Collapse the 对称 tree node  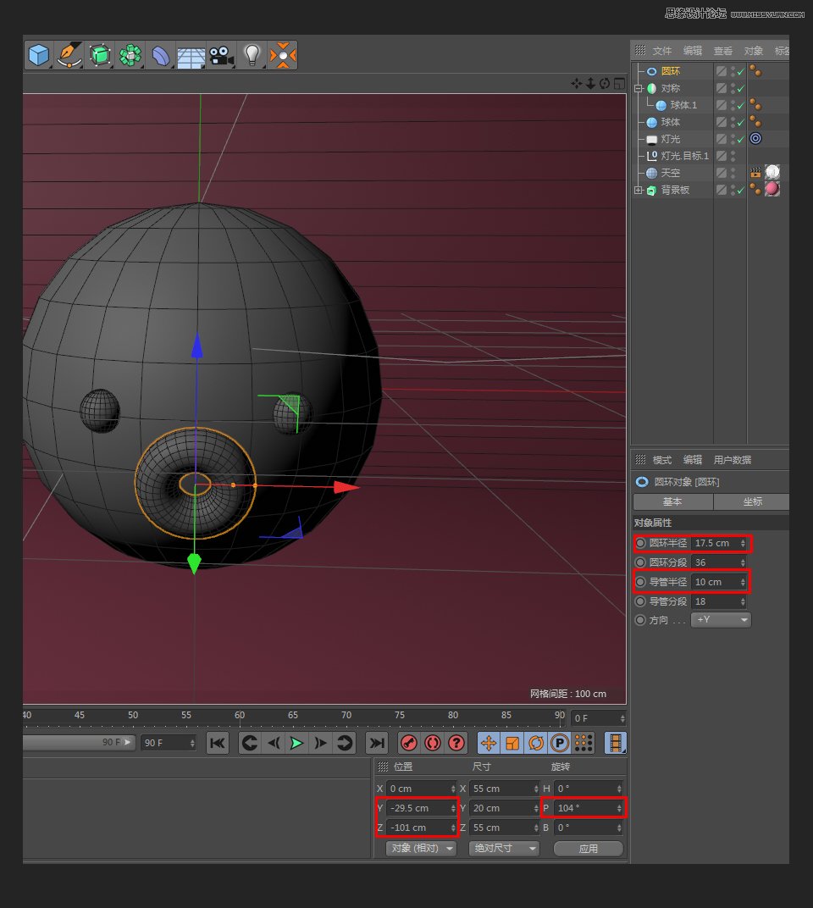639,88
